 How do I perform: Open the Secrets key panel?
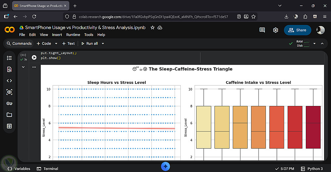coord(9,103)
